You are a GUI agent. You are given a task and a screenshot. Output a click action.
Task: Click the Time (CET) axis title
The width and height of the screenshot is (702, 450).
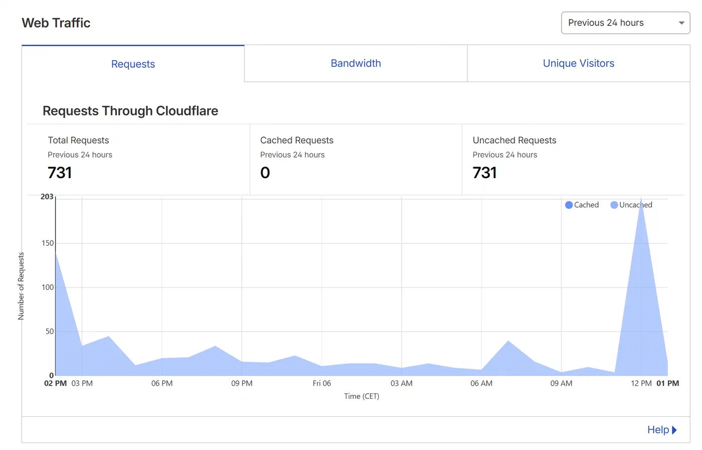(x=362, y=396)
